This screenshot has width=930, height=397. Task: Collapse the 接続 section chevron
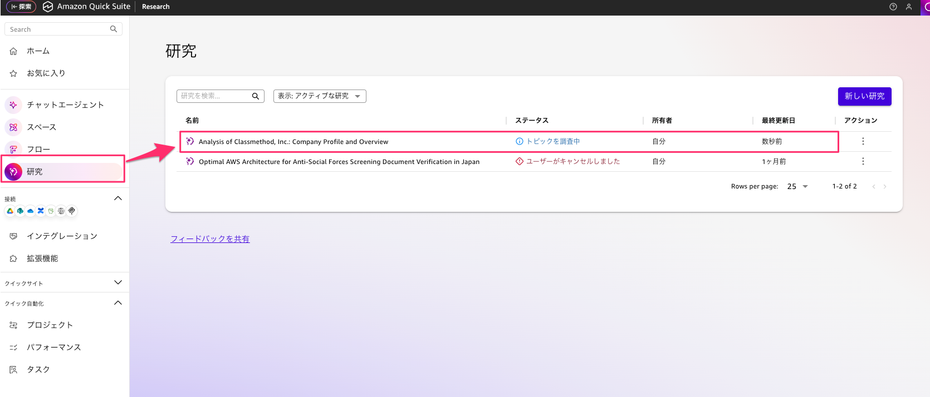click(x=118, y=198)
